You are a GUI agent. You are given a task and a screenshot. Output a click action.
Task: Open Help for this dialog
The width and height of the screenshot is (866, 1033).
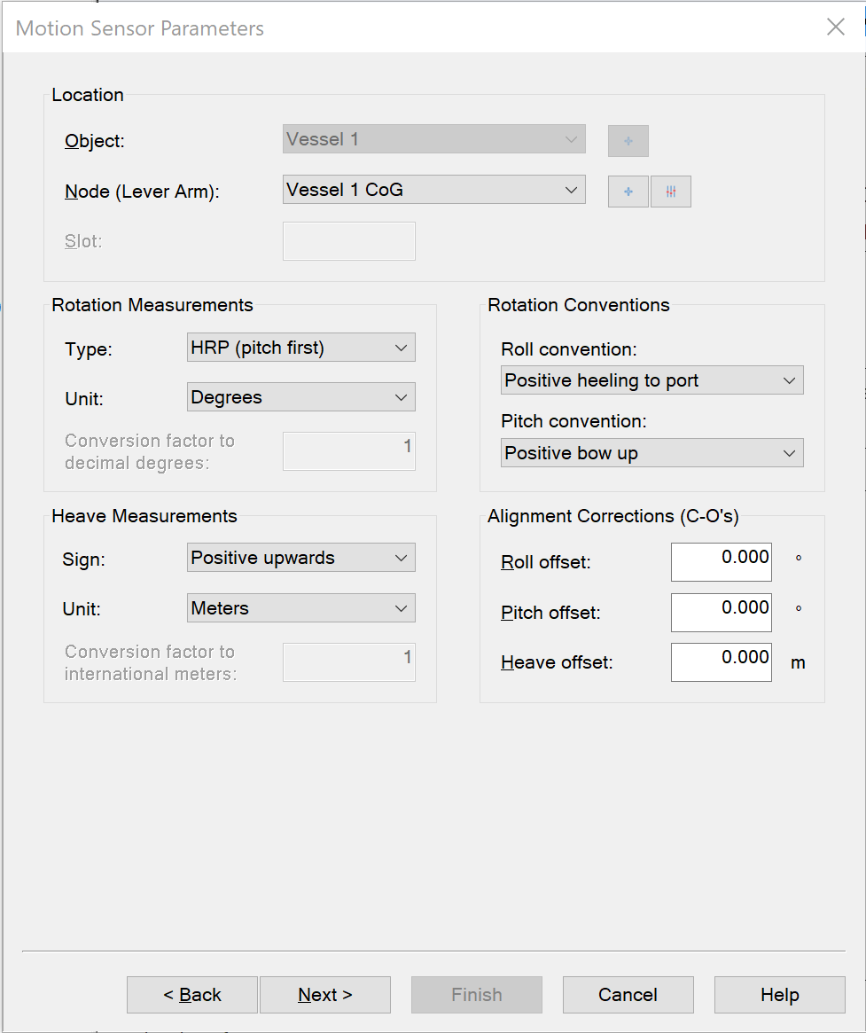pos(779,995)
